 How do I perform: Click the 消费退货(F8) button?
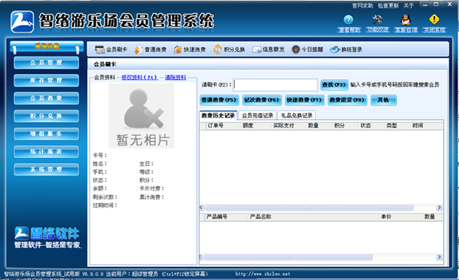[347, 100]
